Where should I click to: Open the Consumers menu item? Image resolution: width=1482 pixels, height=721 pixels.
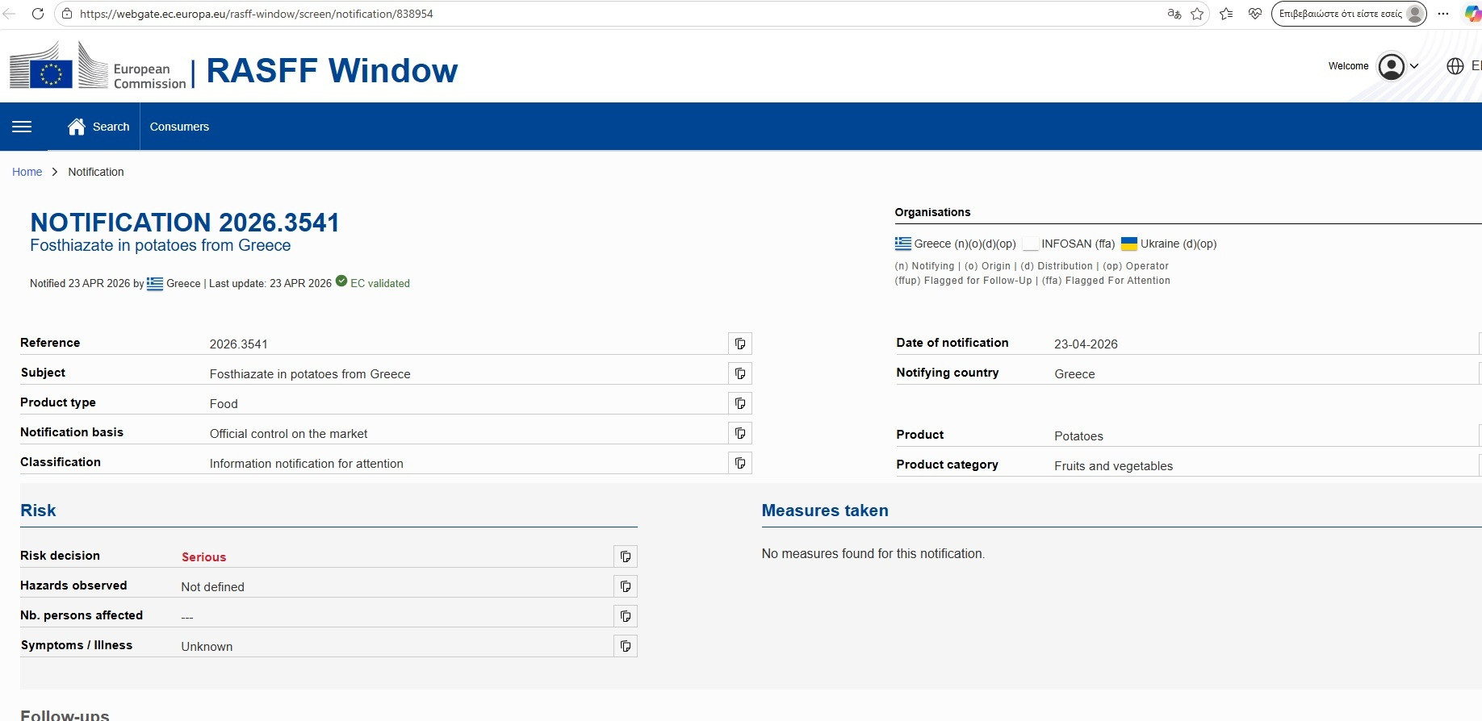click(x=179, y=127)
